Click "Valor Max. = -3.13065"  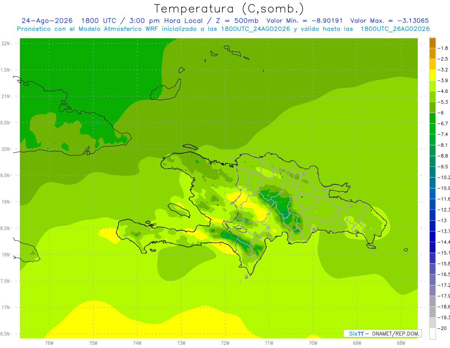click(x=389, y=21)
